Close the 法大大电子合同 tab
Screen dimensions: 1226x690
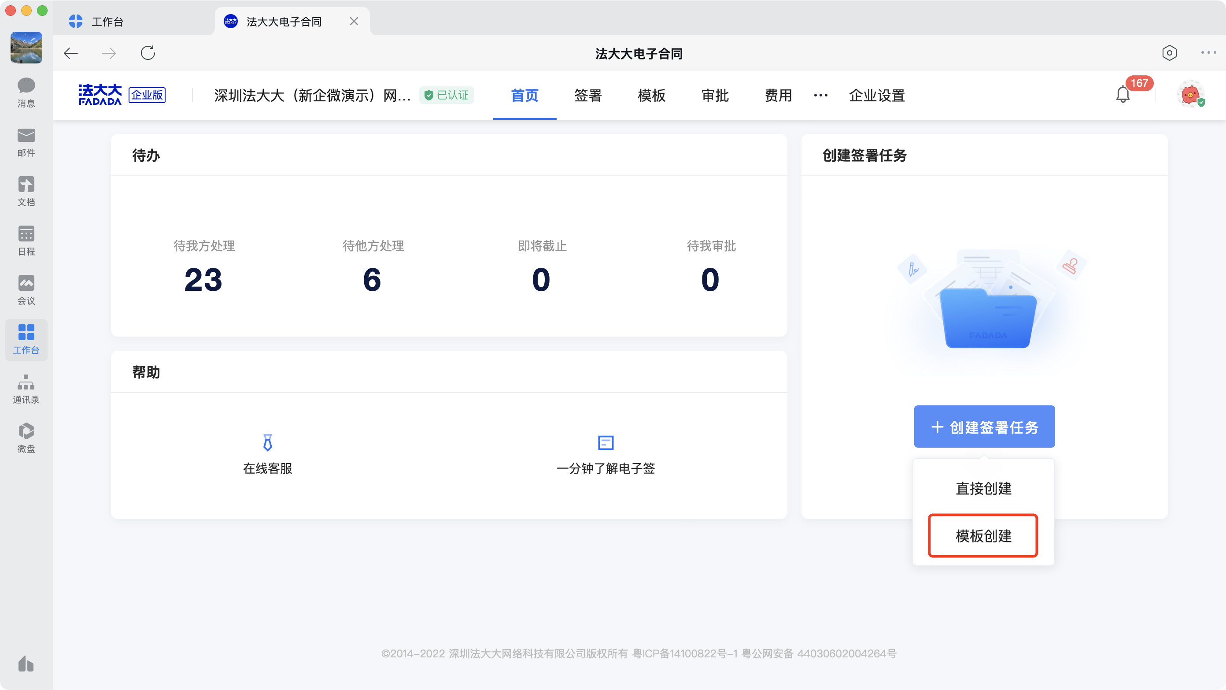(x=354, y=22)
